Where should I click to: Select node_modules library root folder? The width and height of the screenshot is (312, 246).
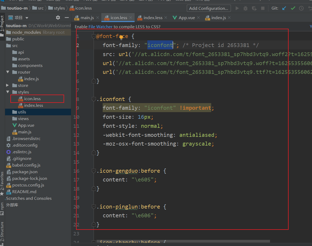point(38,32)
